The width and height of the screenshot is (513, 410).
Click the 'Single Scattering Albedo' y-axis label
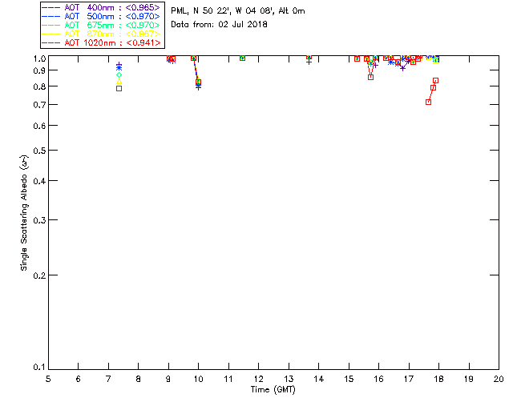coord(24,212)
